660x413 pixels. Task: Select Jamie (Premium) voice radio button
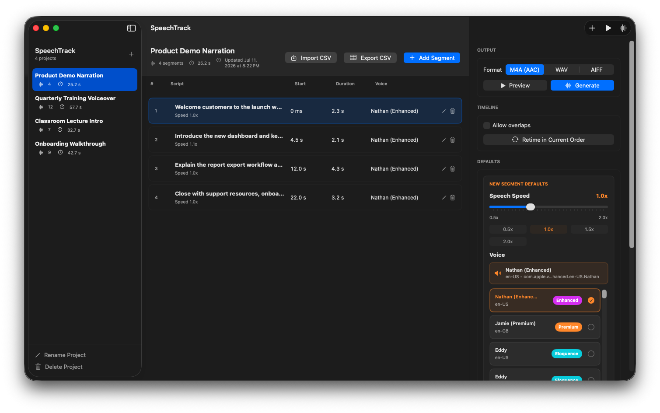click(x=591, y=327)
